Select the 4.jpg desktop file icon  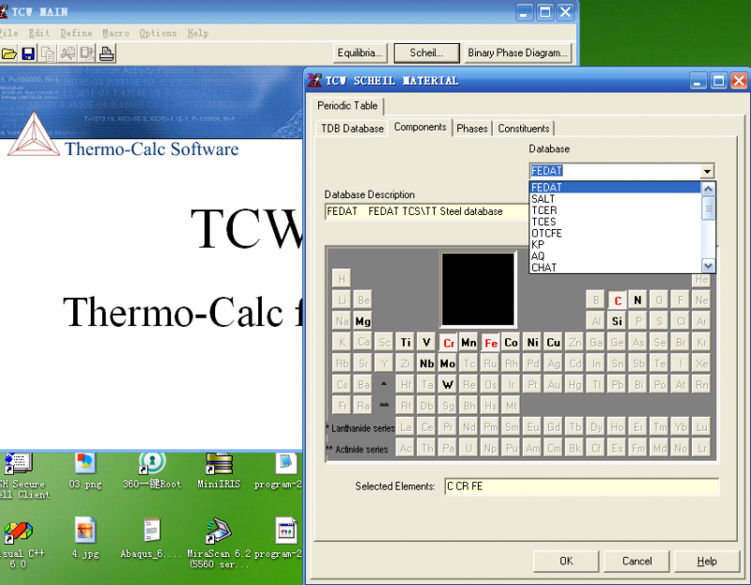pyautogui.click(x=84, y=537)
